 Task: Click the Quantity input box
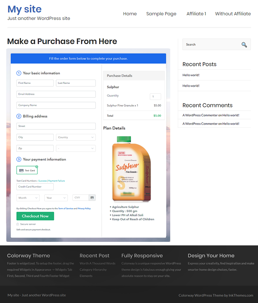(155, 96)
